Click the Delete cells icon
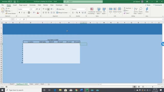Screen dimensions: 164x92 pos(115,9)
